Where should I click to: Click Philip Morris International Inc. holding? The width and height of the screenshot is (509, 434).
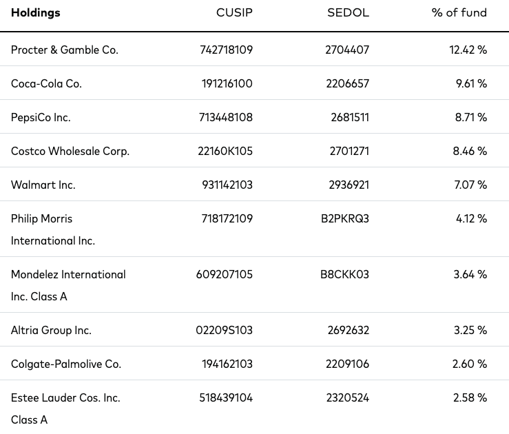[53, 229]
